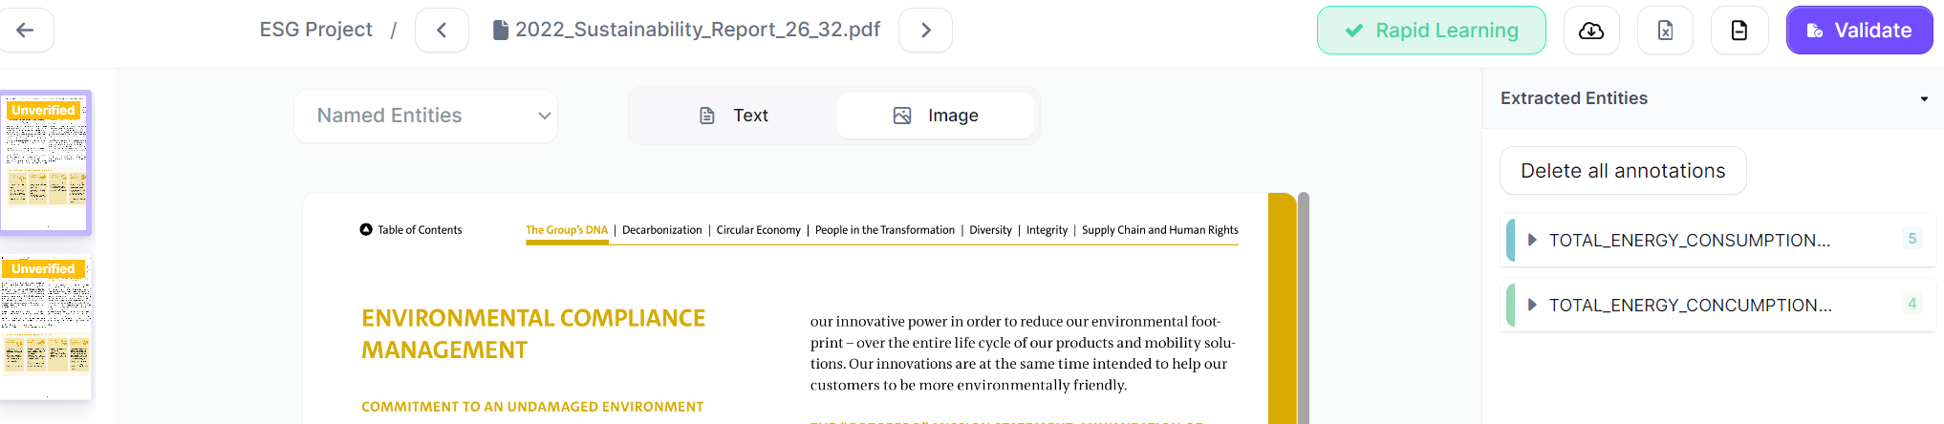Toggle the Rapid Learning button
The image size is (1944, 424).
(1431, 31)
